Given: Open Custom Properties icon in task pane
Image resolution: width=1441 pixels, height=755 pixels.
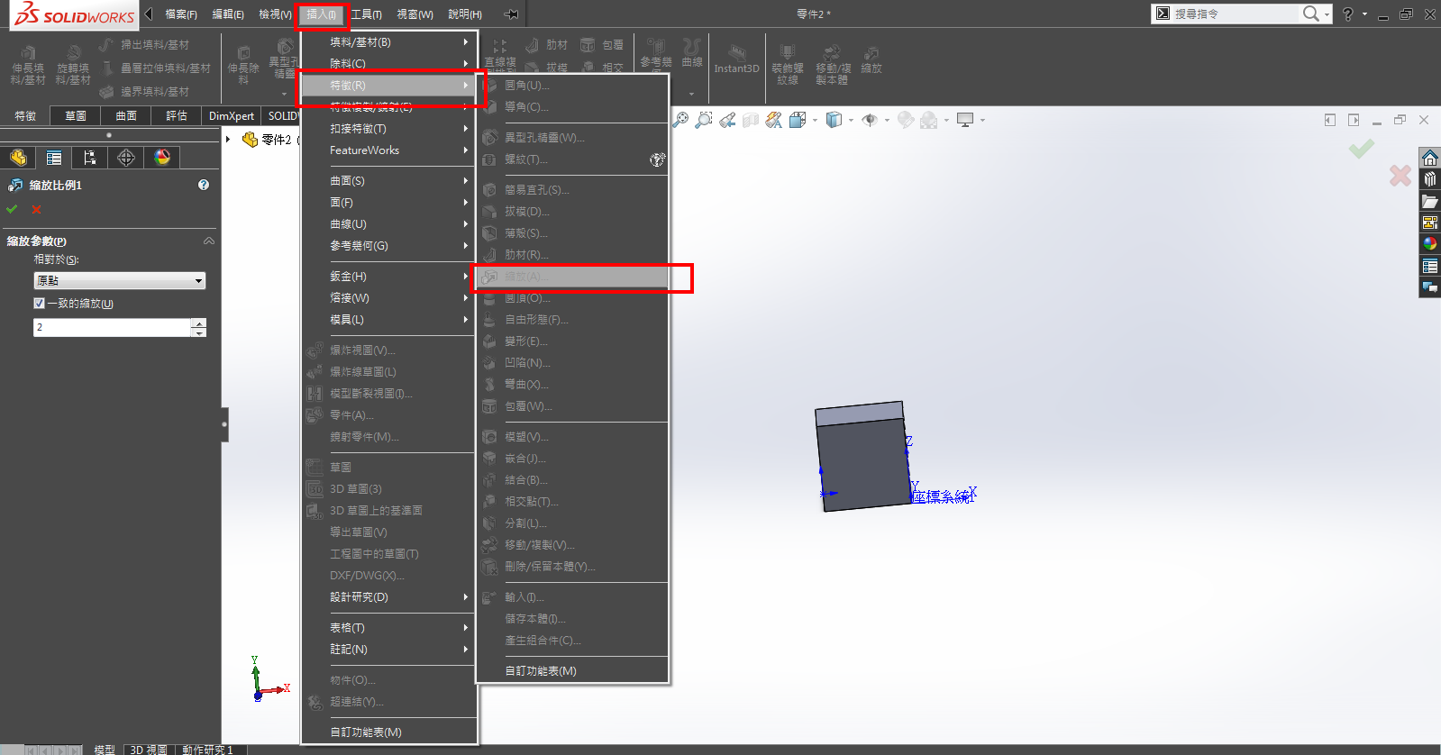Looking at the screenshot, I should (x=1430, y=266).
